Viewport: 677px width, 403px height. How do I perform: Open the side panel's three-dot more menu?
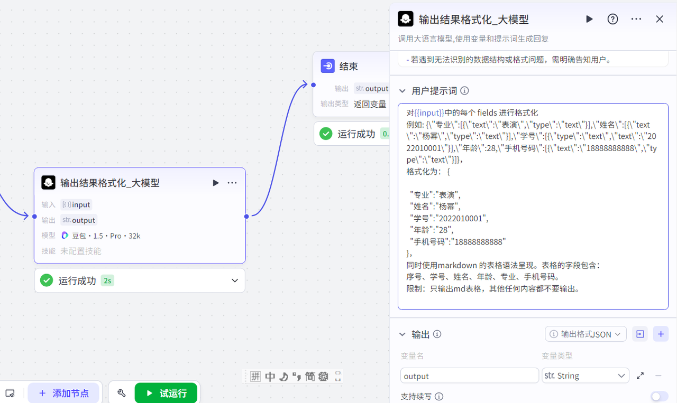coord(636,19)
